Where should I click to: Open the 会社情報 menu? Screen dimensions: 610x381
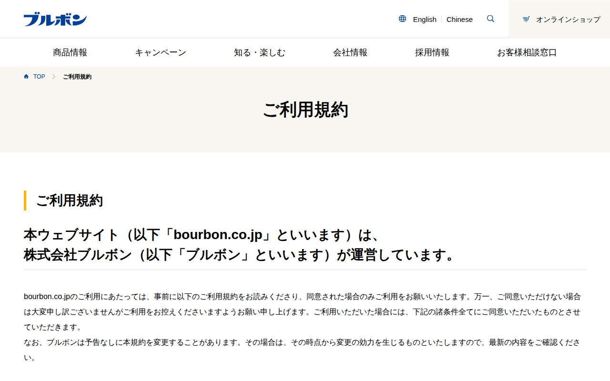pos(350,52)
